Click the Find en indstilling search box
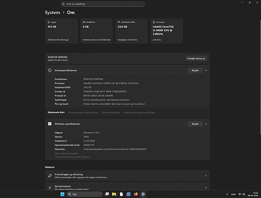 click(103, 4)
